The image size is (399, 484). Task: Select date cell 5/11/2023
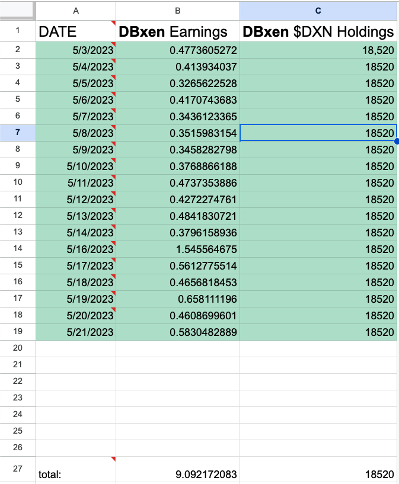[76, 182]
